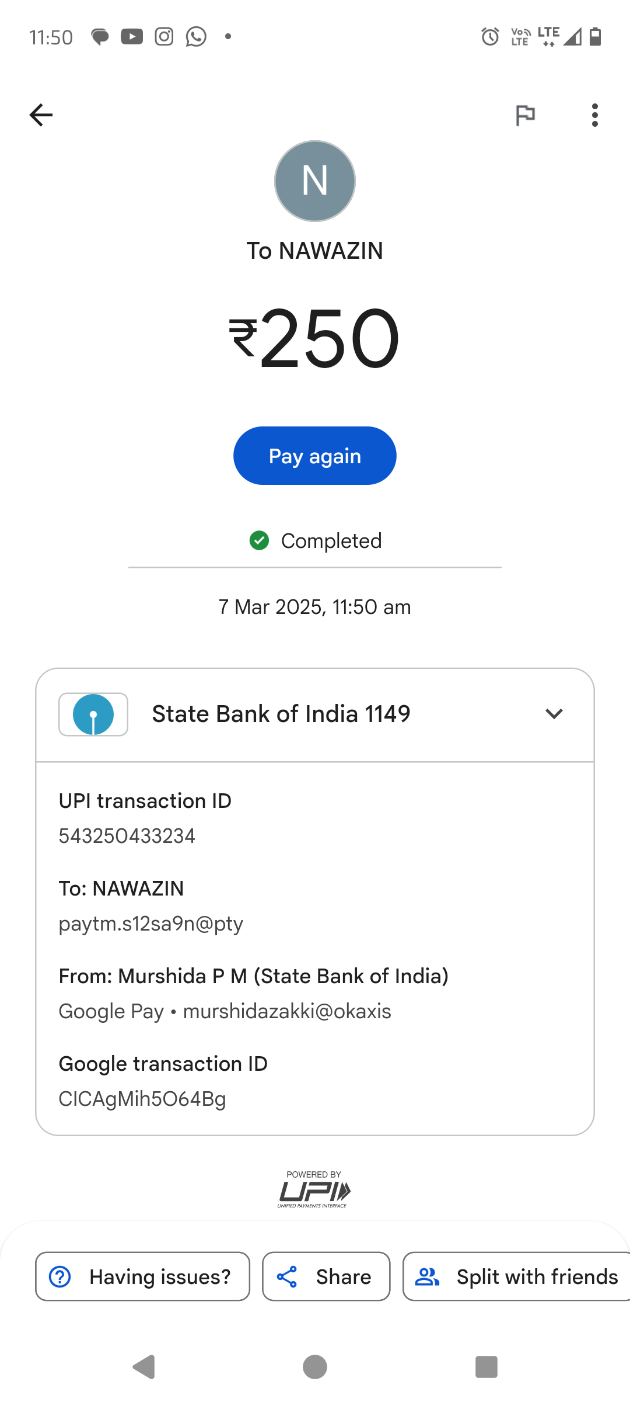Tap the recipient UPI address paytm.s12sa9n@pty
Image resolution: width=630 pixels, height=1402 pixels.
click(x=151, y=924)
